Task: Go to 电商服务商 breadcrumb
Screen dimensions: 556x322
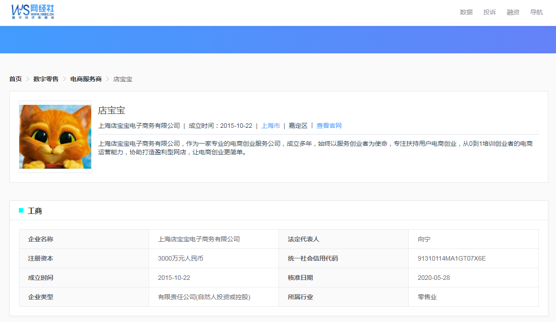Action: pos(86,79)
